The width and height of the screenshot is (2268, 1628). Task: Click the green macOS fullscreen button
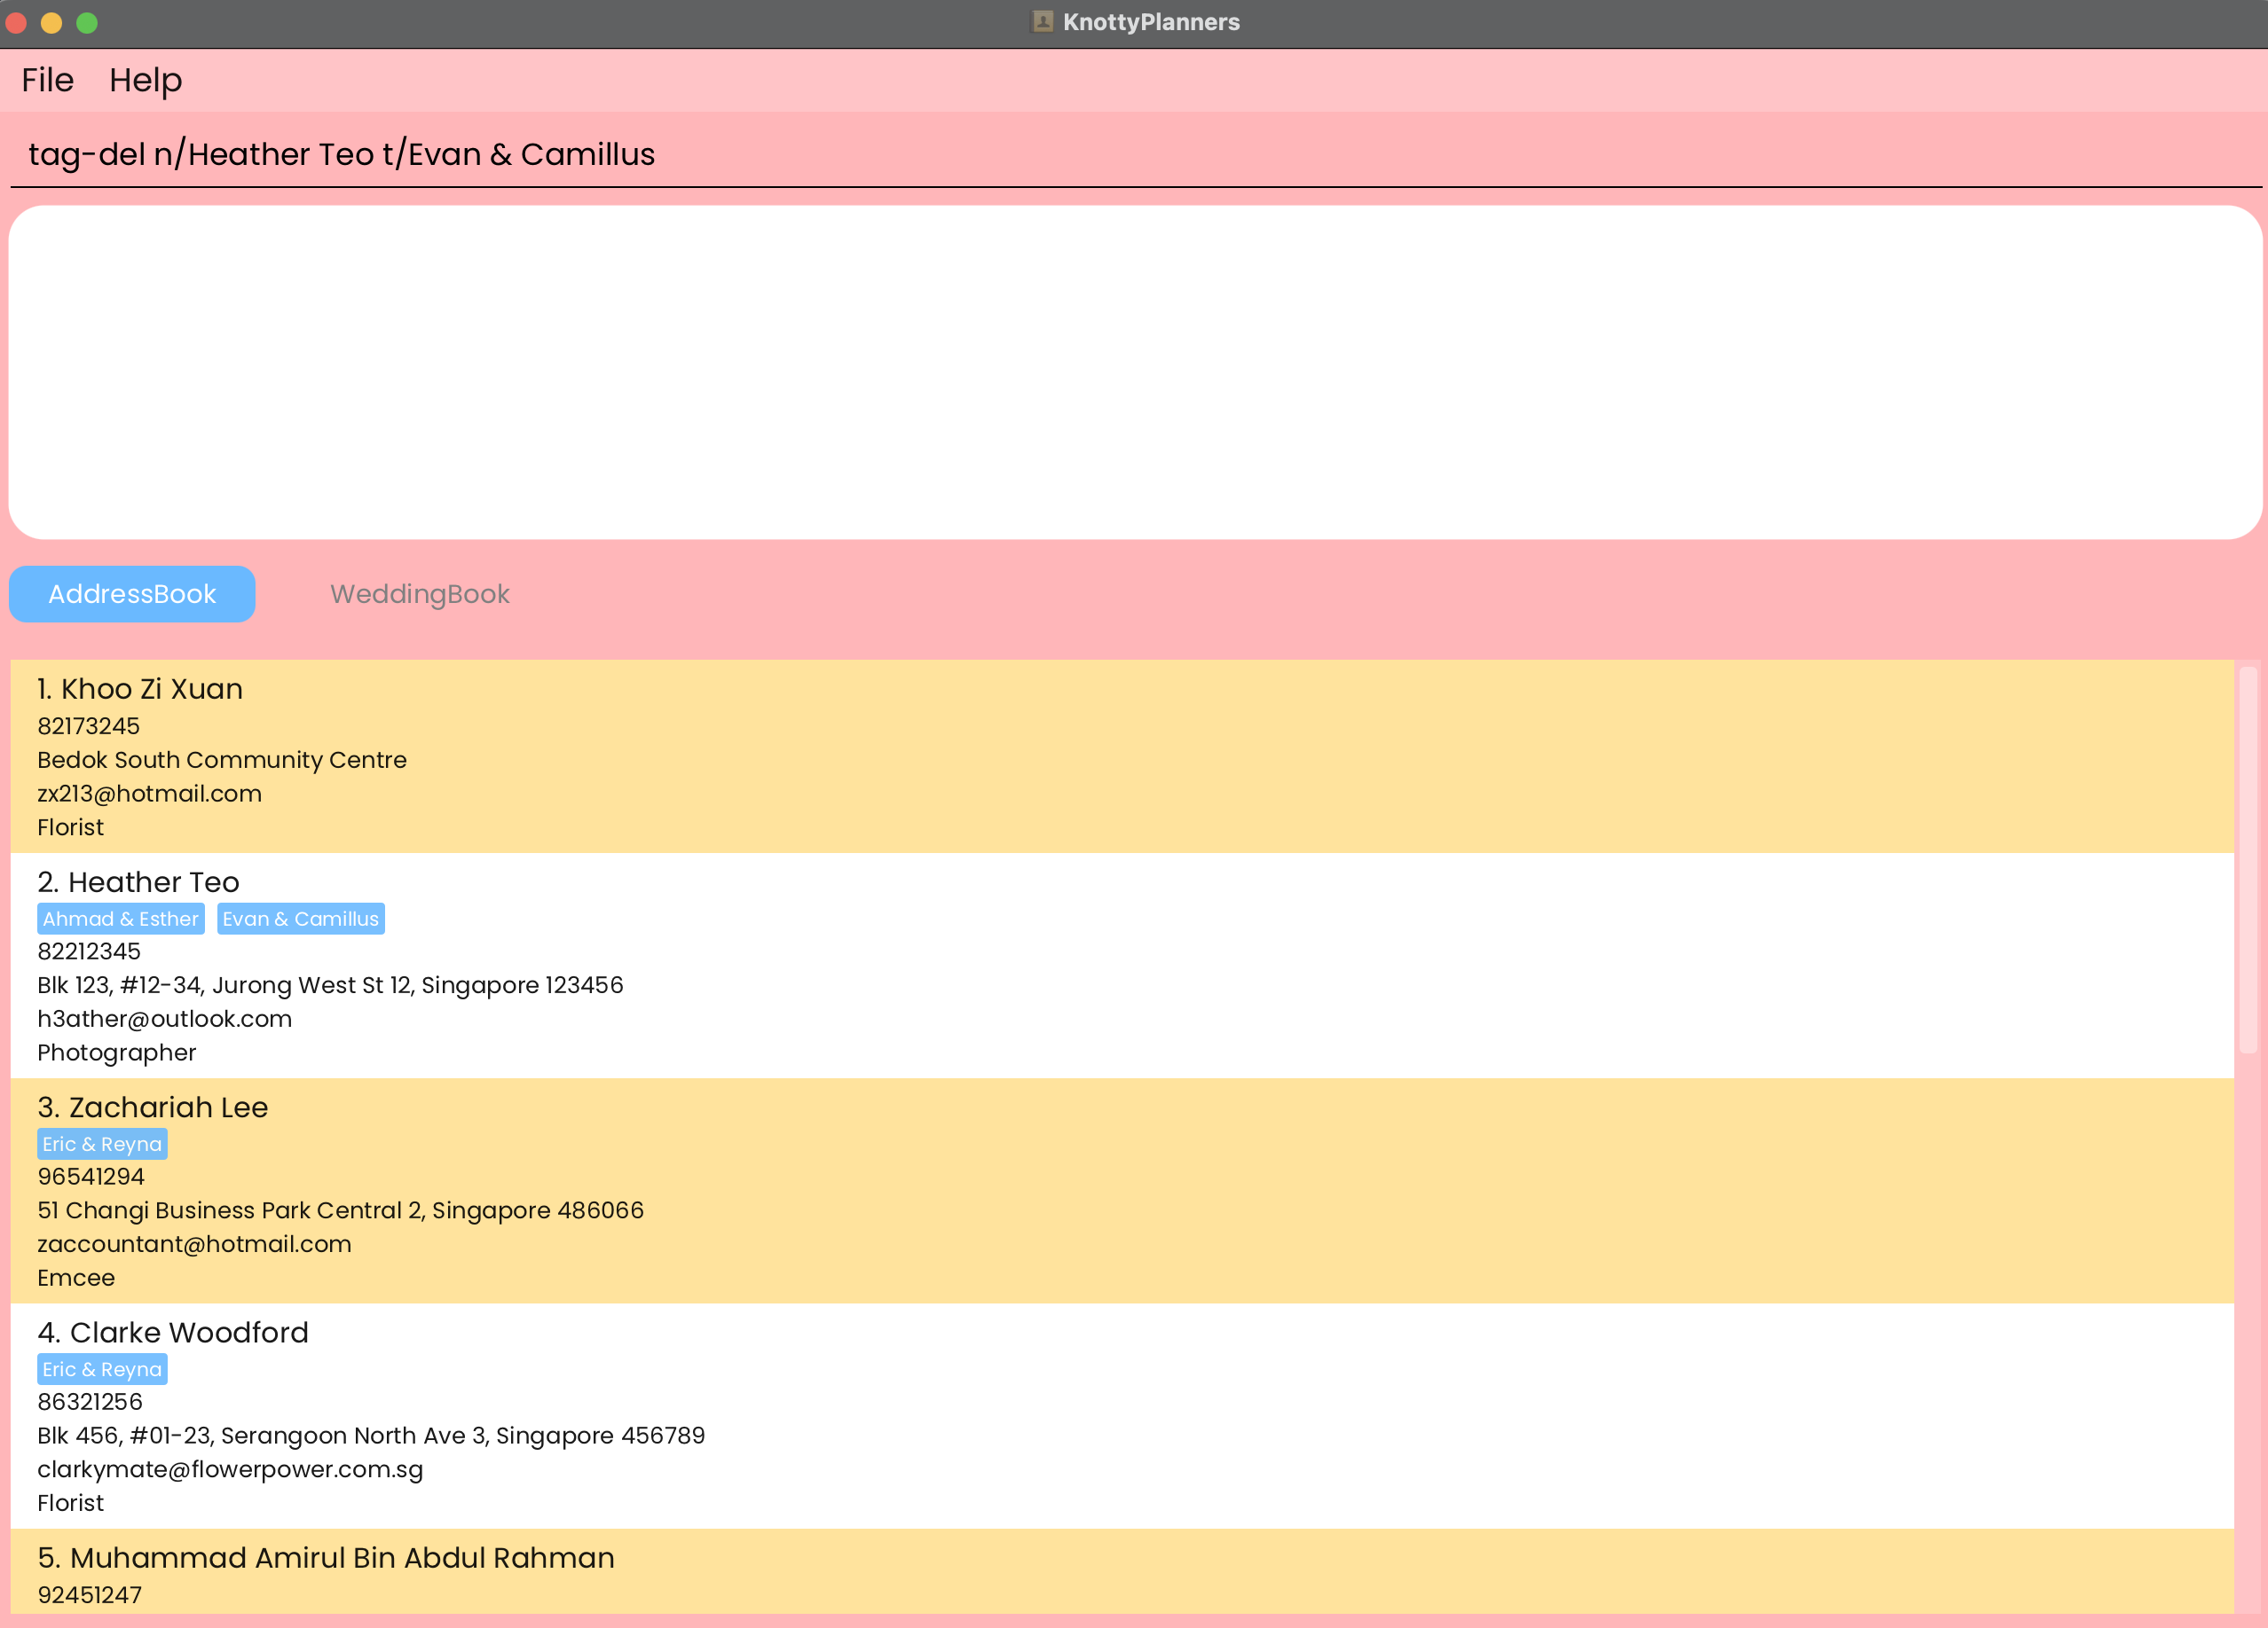click(x=87, y=22)
